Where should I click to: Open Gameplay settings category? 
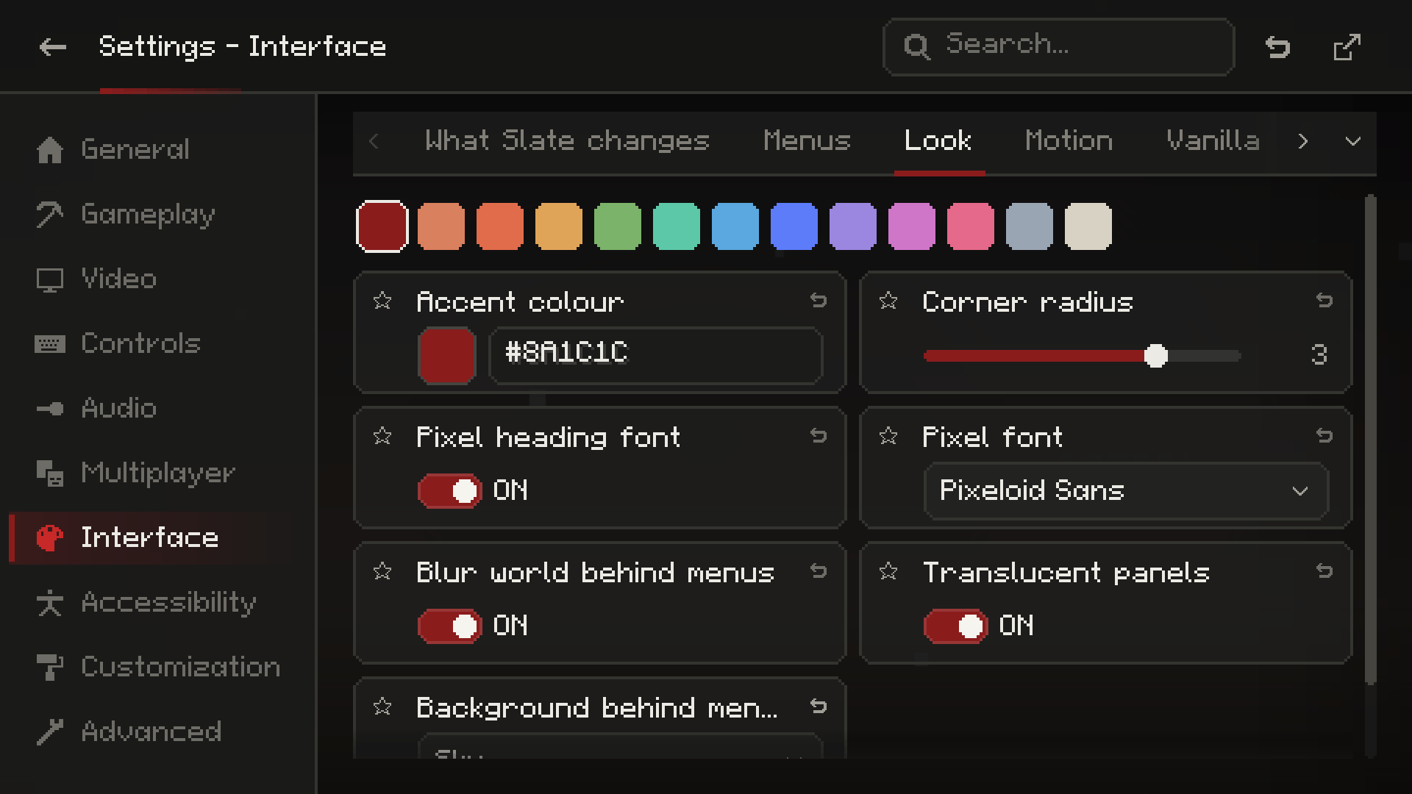(158, 214)
